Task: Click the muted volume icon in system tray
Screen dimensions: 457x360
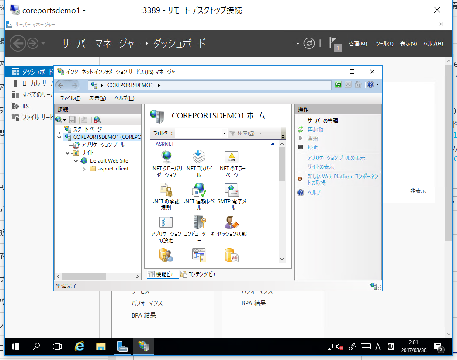Action: coord(339,346)
